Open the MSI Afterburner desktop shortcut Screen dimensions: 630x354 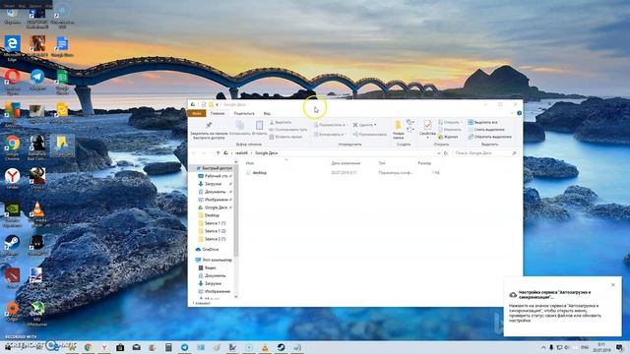(37, 313)
